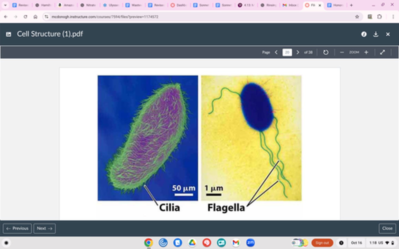Image resolution: width=399 pixels, height=249 pixels.
Task: Open file info panel icon
Action: (x=364, y=34)
